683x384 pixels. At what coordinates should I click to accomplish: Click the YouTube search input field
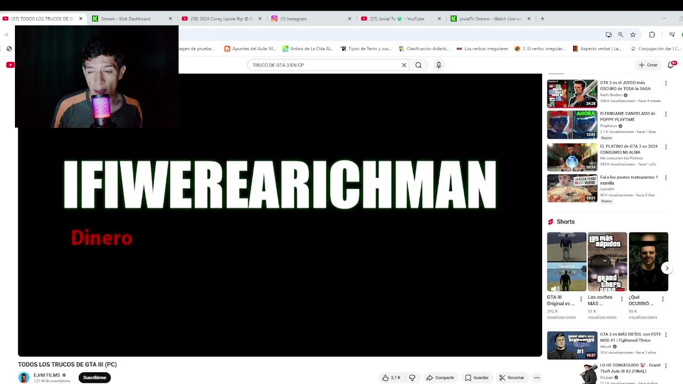click(325, 65)
